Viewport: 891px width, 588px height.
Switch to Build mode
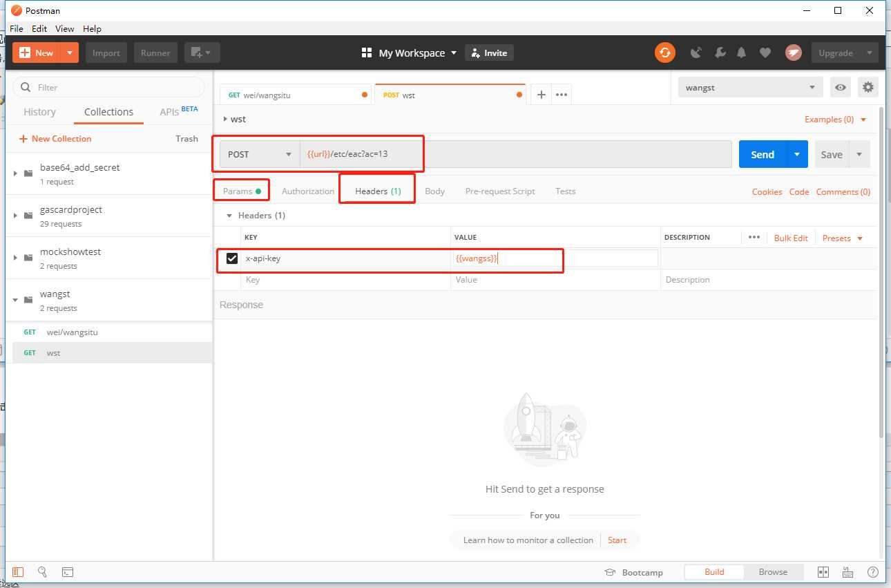[714, 572]
